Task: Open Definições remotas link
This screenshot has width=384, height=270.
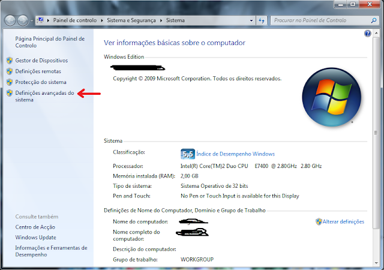Action: [x=38, y=71]
